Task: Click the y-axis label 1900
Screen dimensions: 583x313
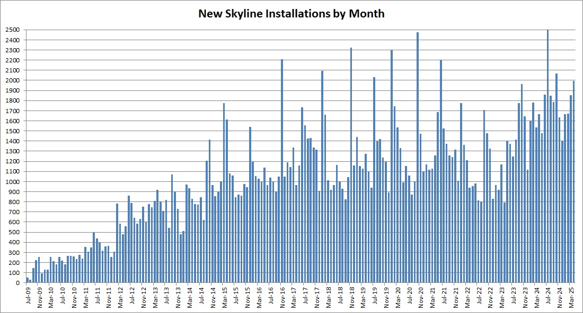Action: pyautogui.click(x=13, y=90)
